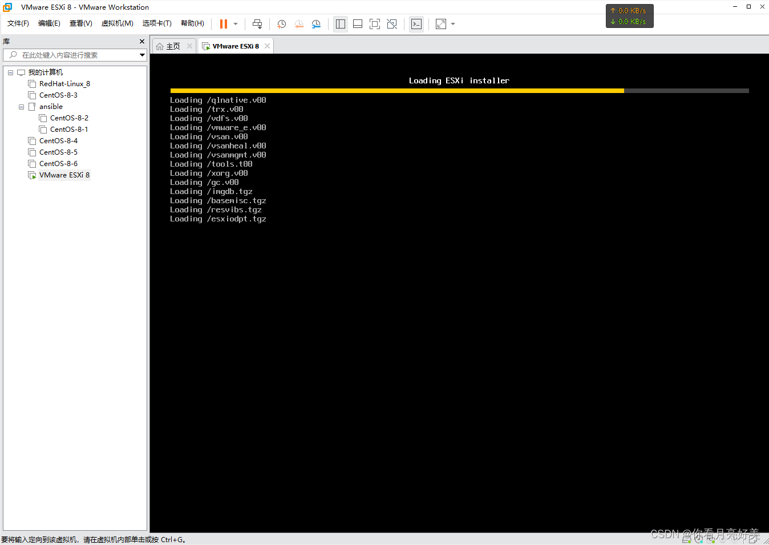Open the snapshot manager

(x=316, y=24)
